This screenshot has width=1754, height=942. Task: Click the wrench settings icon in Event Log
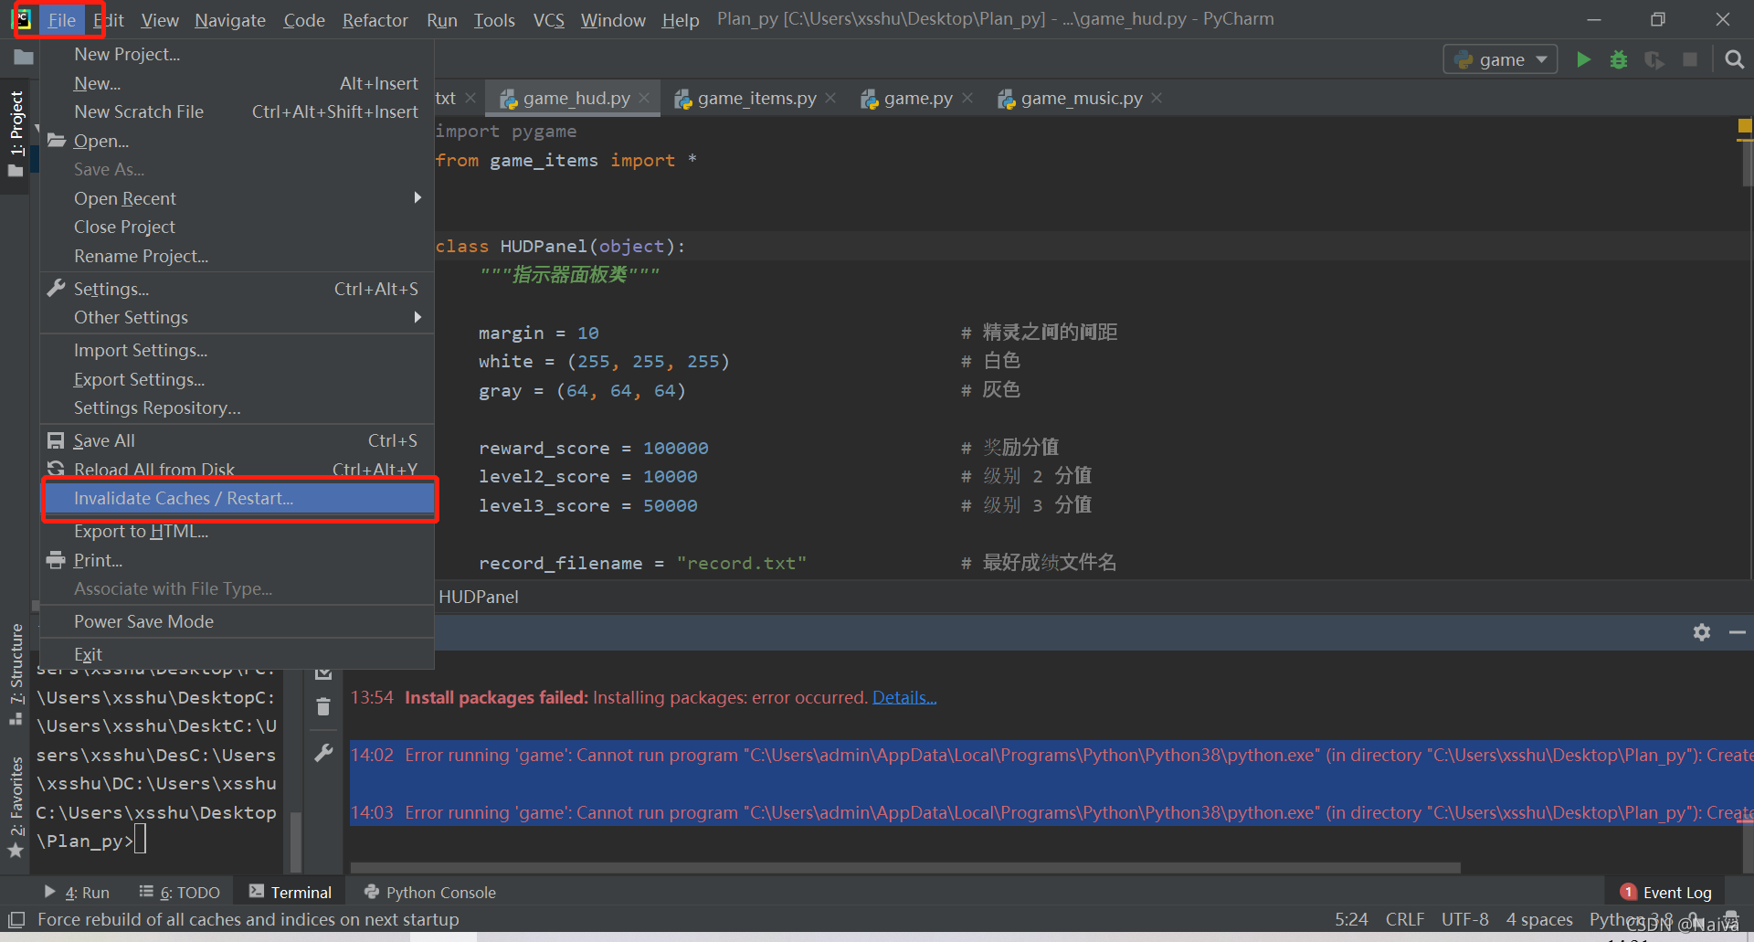323,753
